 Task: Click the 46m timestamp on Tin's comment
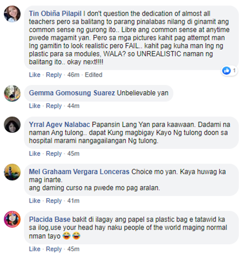coord(74,75)
